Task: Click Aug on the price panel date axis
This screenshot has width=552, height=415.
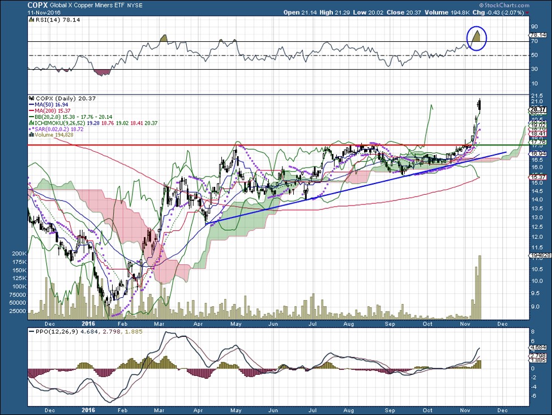Action: (349, 324)
